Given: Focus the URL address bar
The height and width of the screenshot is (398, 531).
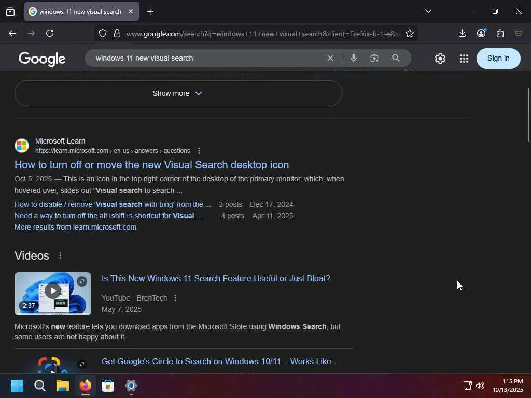Looking at the screenshot, I should click(x=262, y=34).
